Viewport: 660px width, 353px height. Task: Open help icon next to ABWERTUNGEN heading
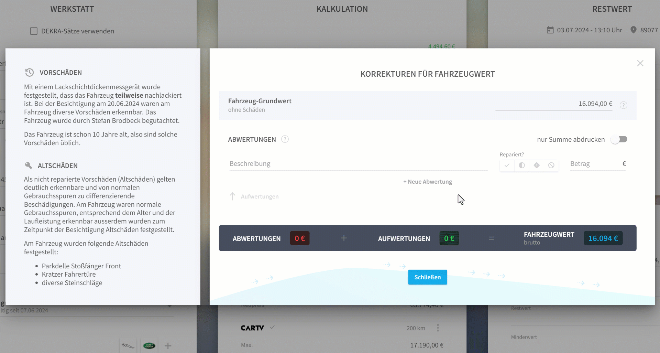pyautogui.click(x=285, y=139)
